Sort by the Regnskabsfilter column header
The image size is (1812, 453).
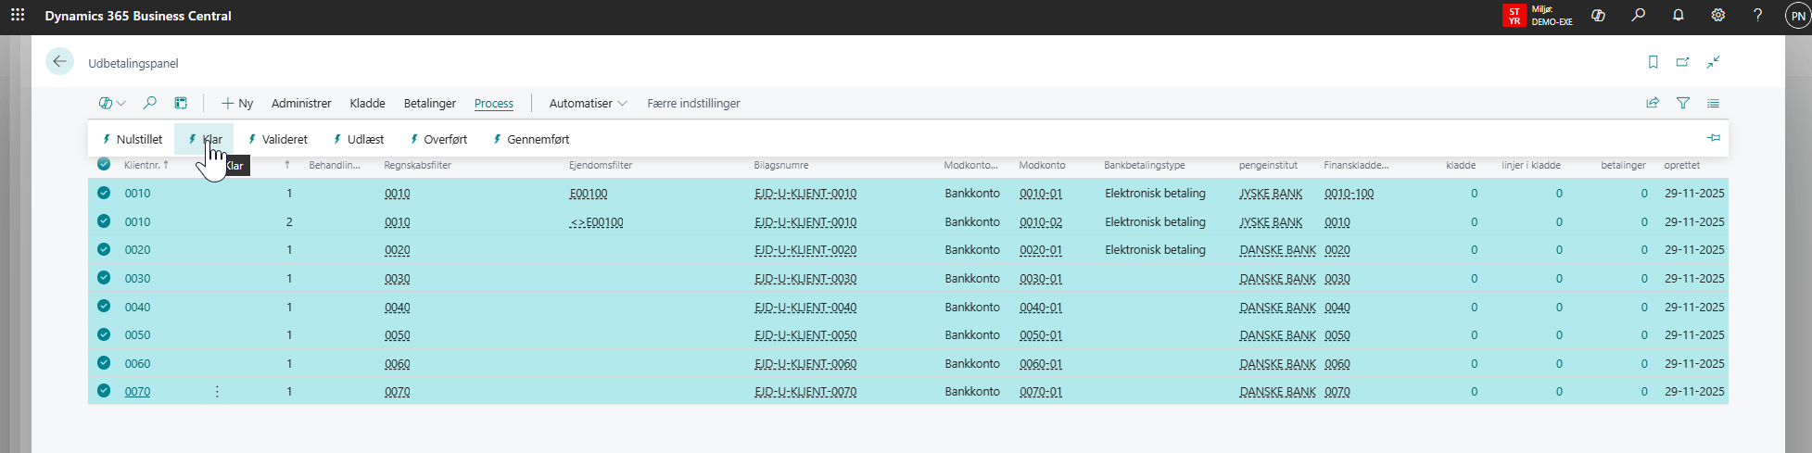tap(418, 165)
